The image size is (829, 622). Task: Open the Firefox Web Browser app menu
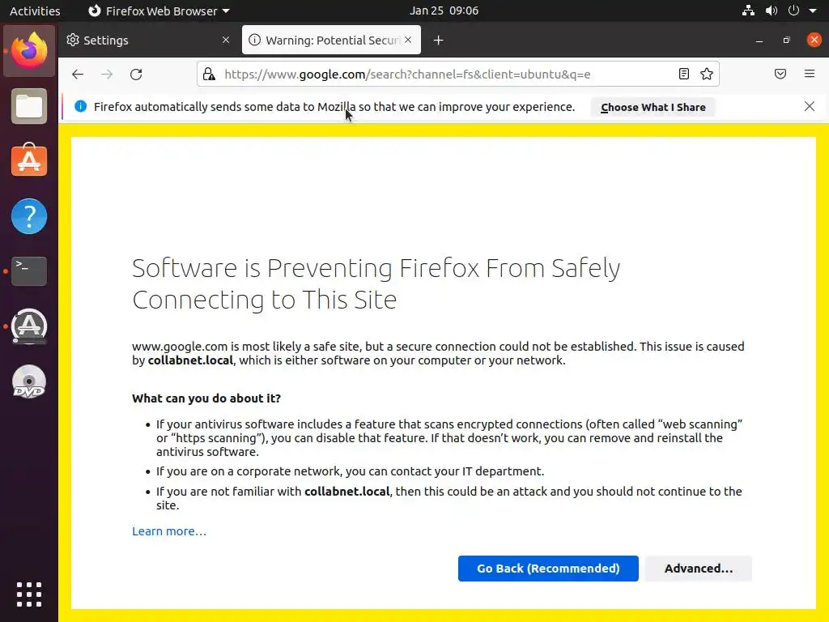pos(159,11)
